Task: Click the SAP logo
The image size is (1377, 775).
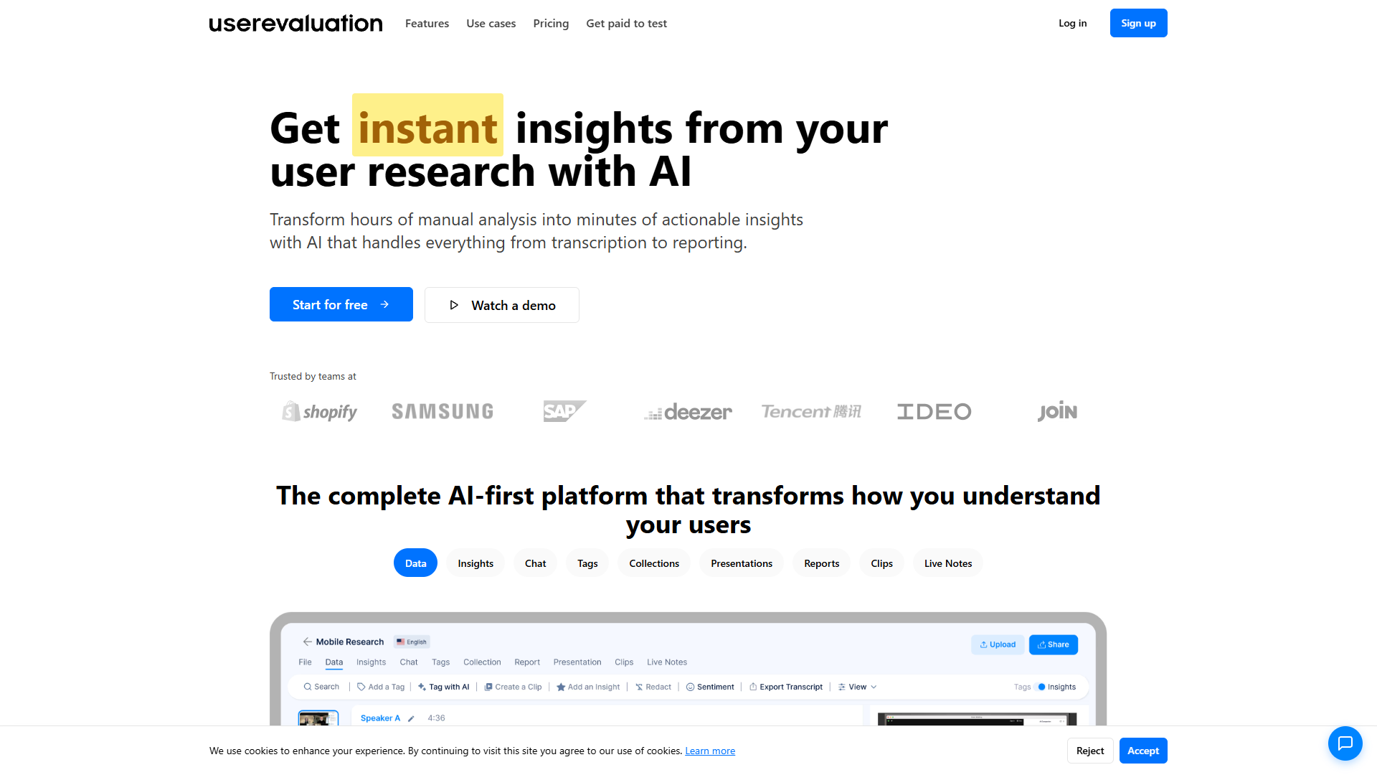Action: pyautogui.click(x=565, y=411)
